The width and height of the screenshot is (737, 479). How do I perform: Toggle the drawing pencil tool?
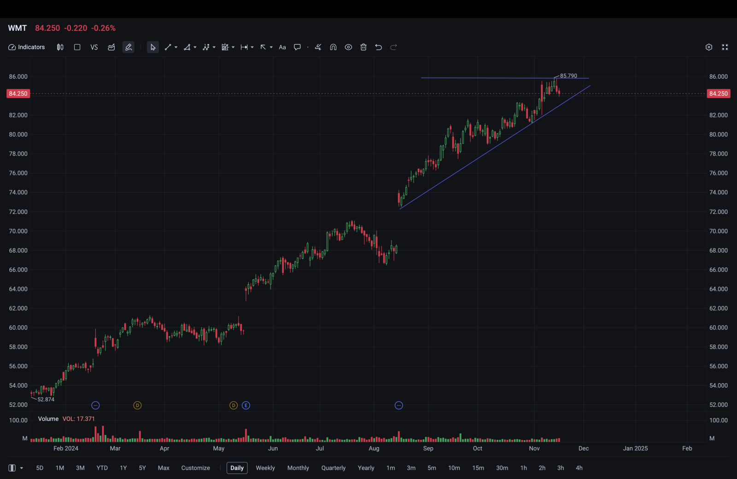point(129,47)
